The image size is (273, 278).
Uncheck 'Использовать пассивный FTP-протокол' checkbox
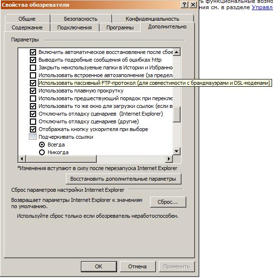pos(33,83)
